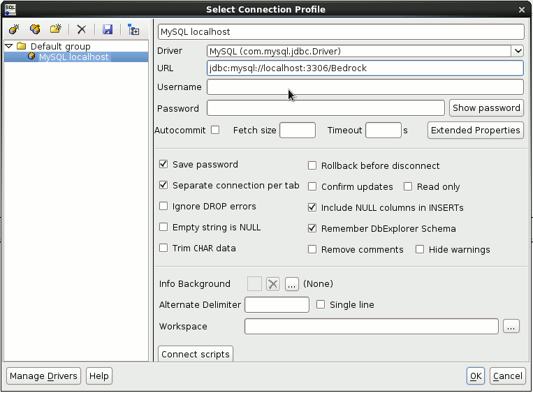Image resolution: width=533 pixels, height=393 pixels.
Task: Open Extended Properties
Action: 475,130
